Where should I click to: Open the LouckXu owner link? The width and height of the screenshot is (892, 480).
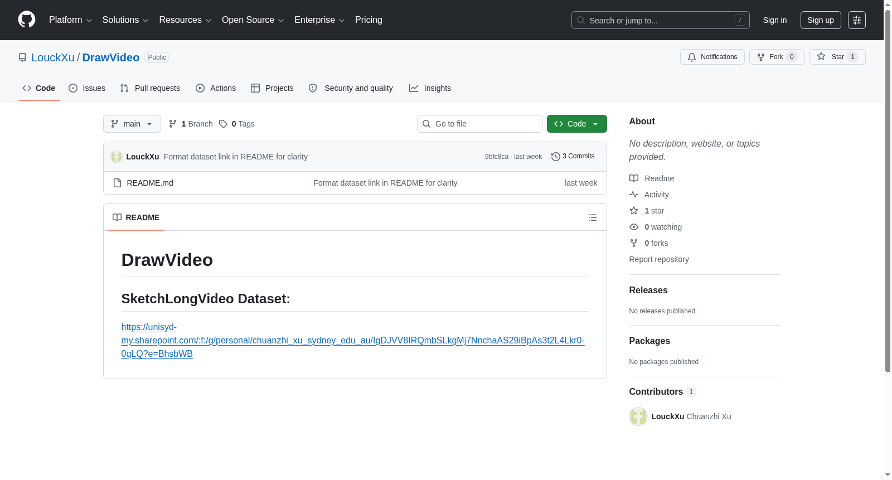click(53, 57)
